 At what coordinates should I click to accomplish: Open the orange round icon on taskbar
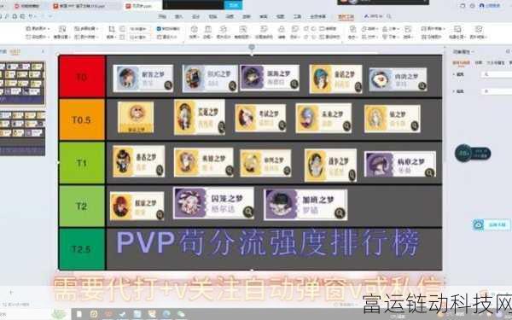point(94,314)
